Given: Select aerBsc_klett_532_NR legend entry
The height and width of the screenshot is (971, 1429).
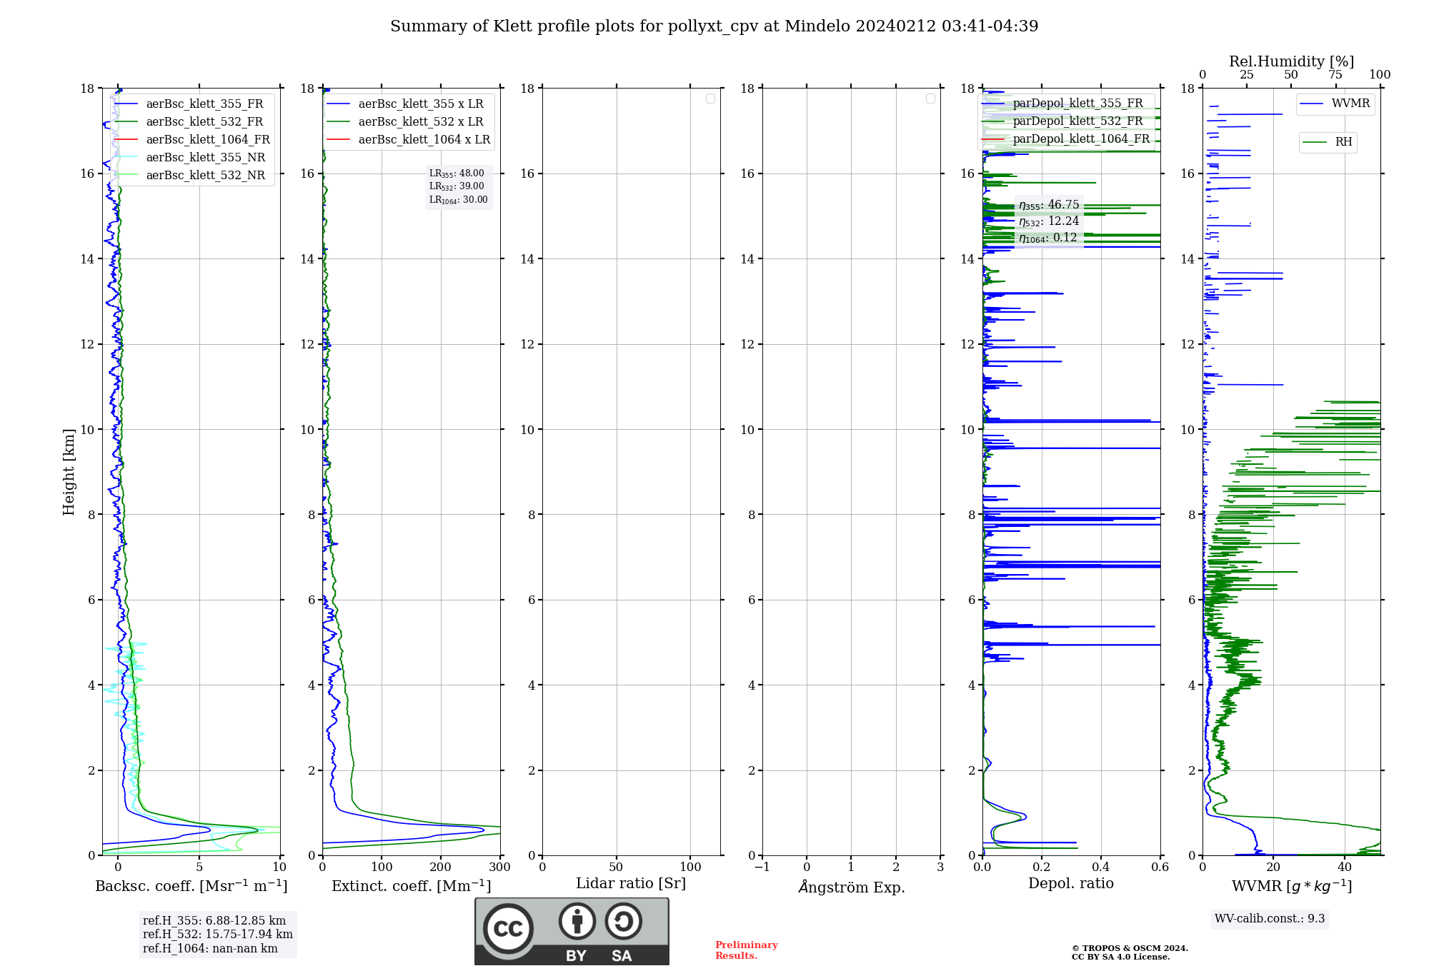Looking at the screenshot, I should 193,176.
